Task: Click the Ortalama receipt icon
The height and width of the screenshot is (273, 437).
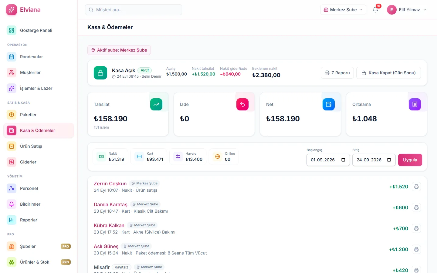Action: tap(415, 104)
